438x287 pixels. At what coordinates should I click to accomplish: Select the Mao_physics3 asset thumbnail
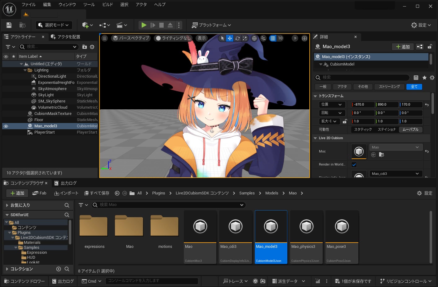tap(306, 226)
